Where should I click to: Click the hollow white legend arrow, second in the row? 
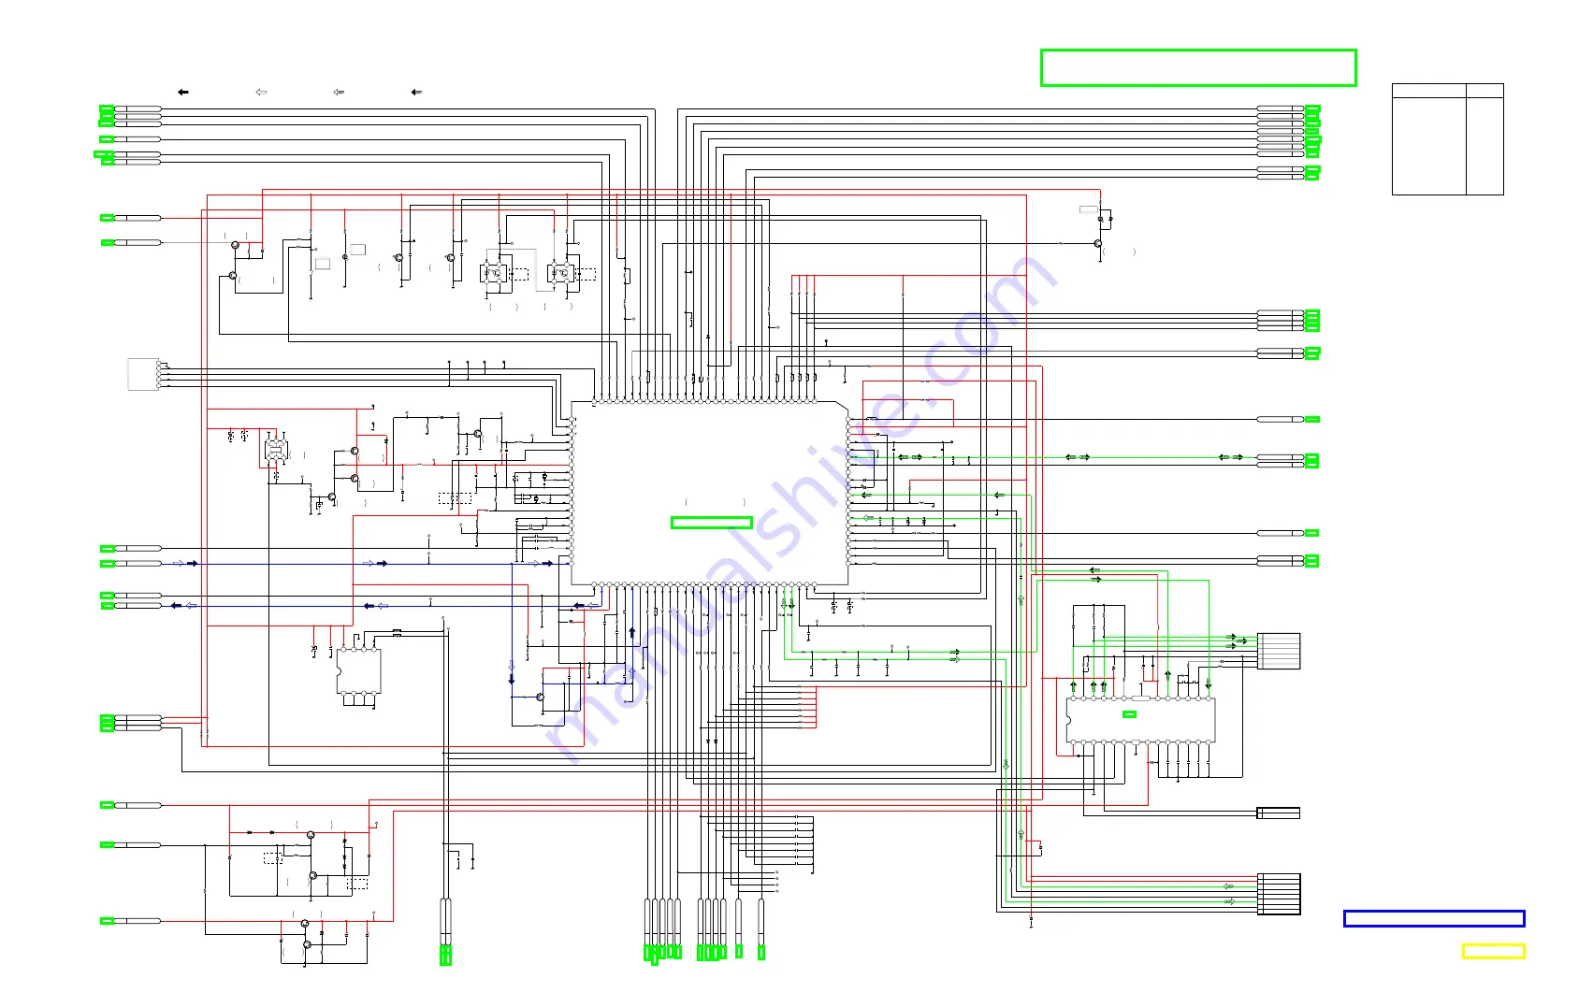point(261,92)
